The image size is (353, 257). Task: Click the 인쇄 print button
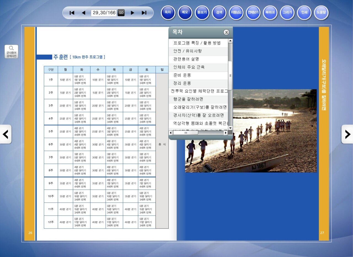pyautogui.click(x=304, y=13)
